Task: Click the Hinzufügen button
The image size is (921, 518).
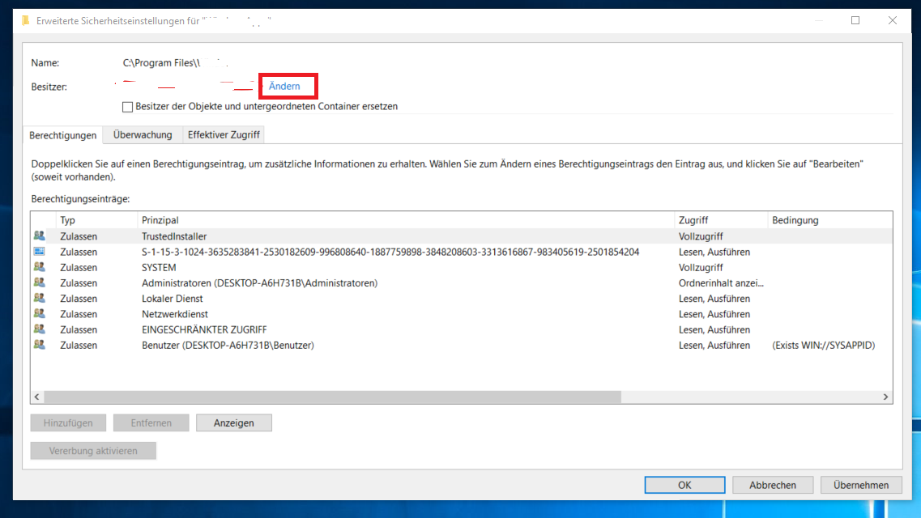Action: [x=68, y=423]
